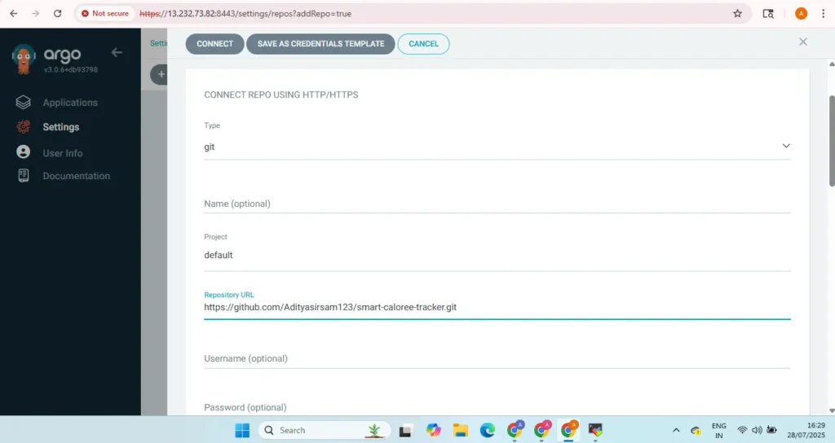Viewport: 835px width, 443px height.
Task: Click the Name (optional) field
Action: pos(497,204)
